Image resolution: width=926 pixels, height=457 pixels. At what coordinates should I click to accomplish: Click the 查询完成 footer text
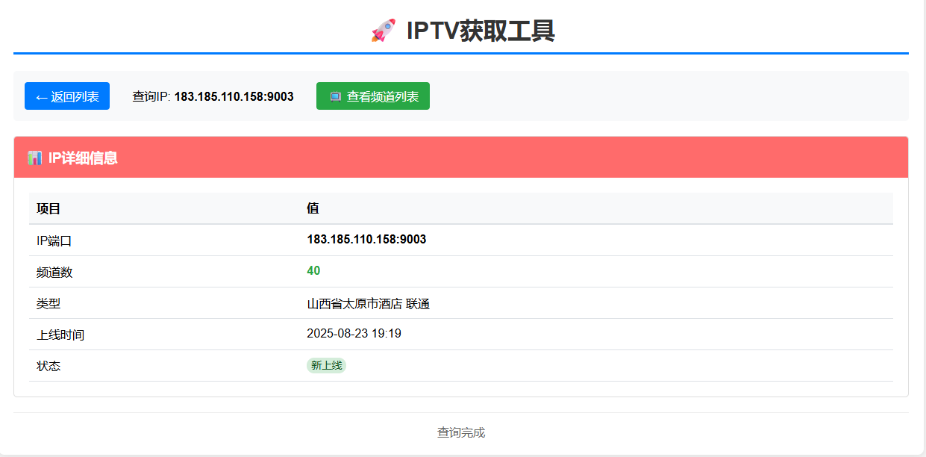pos(461,432)
